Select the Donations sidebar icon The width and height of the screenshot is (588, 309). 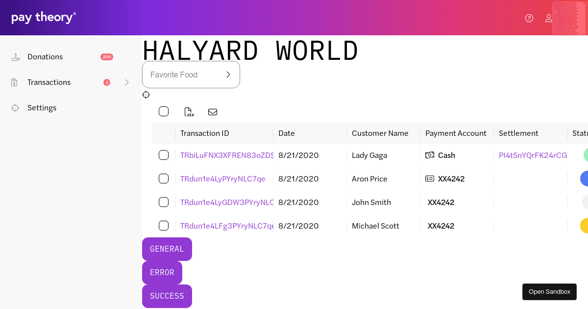point(16,56)
